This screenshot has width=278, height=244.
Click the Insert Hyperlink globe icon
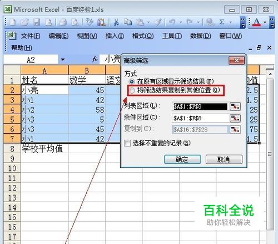click(210, 22)
